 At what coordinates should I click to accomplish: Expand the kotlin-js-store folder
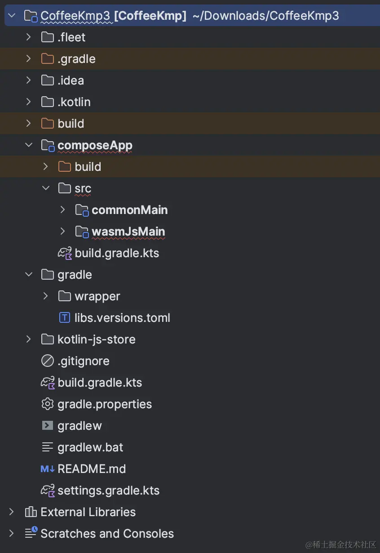[28, 339]
